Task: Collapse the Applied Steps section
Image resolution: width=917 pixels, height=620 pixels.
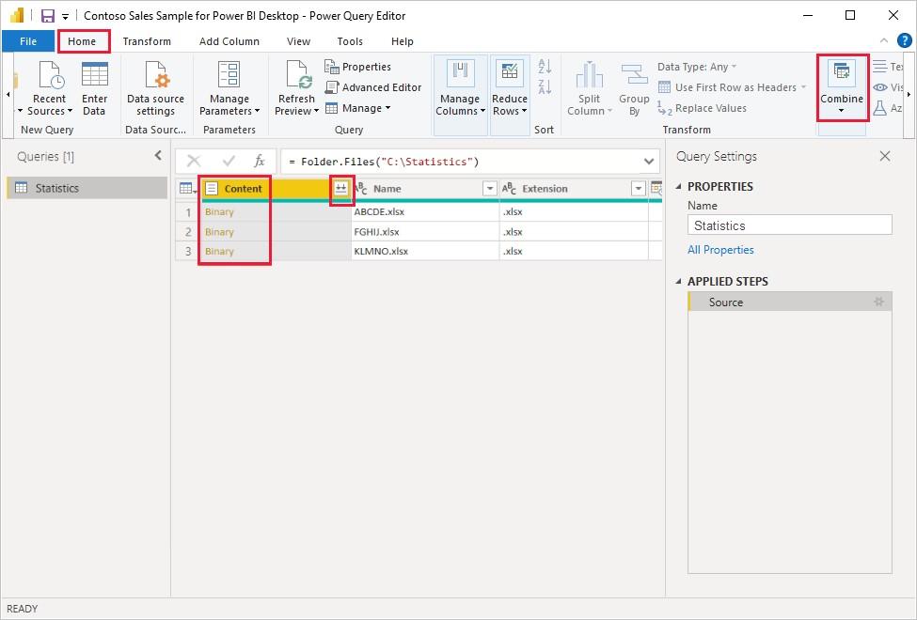Action: [x=679, y=282]
